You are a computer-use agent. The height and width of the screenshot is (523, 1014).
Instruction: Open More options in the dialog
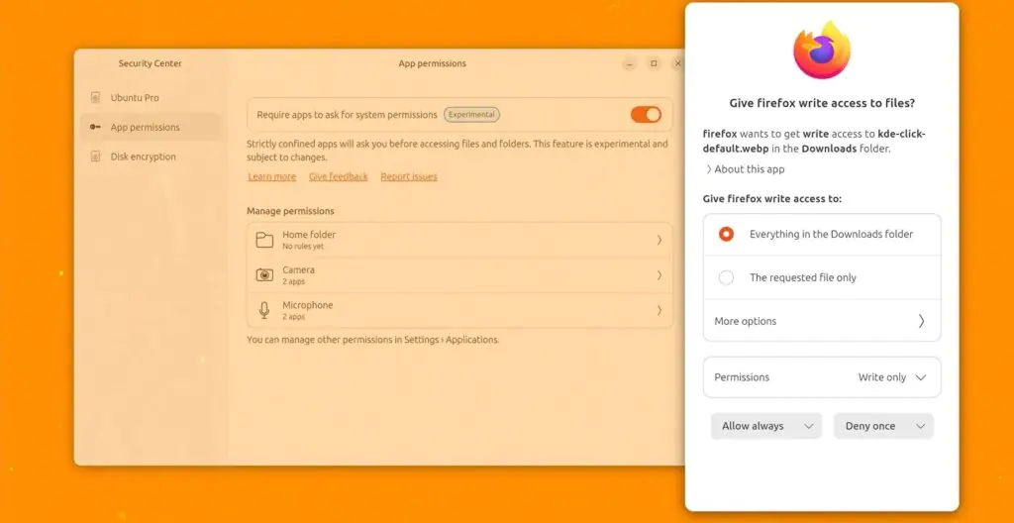click(x=822, y=321)
